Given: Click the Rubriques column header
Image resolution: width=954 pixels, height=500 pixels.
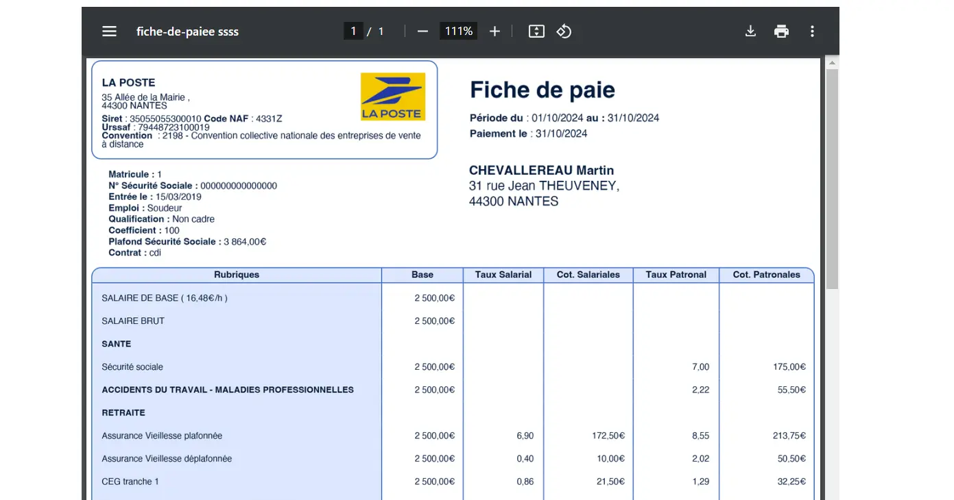Looking at the screenshot, I should click(237, 275).
